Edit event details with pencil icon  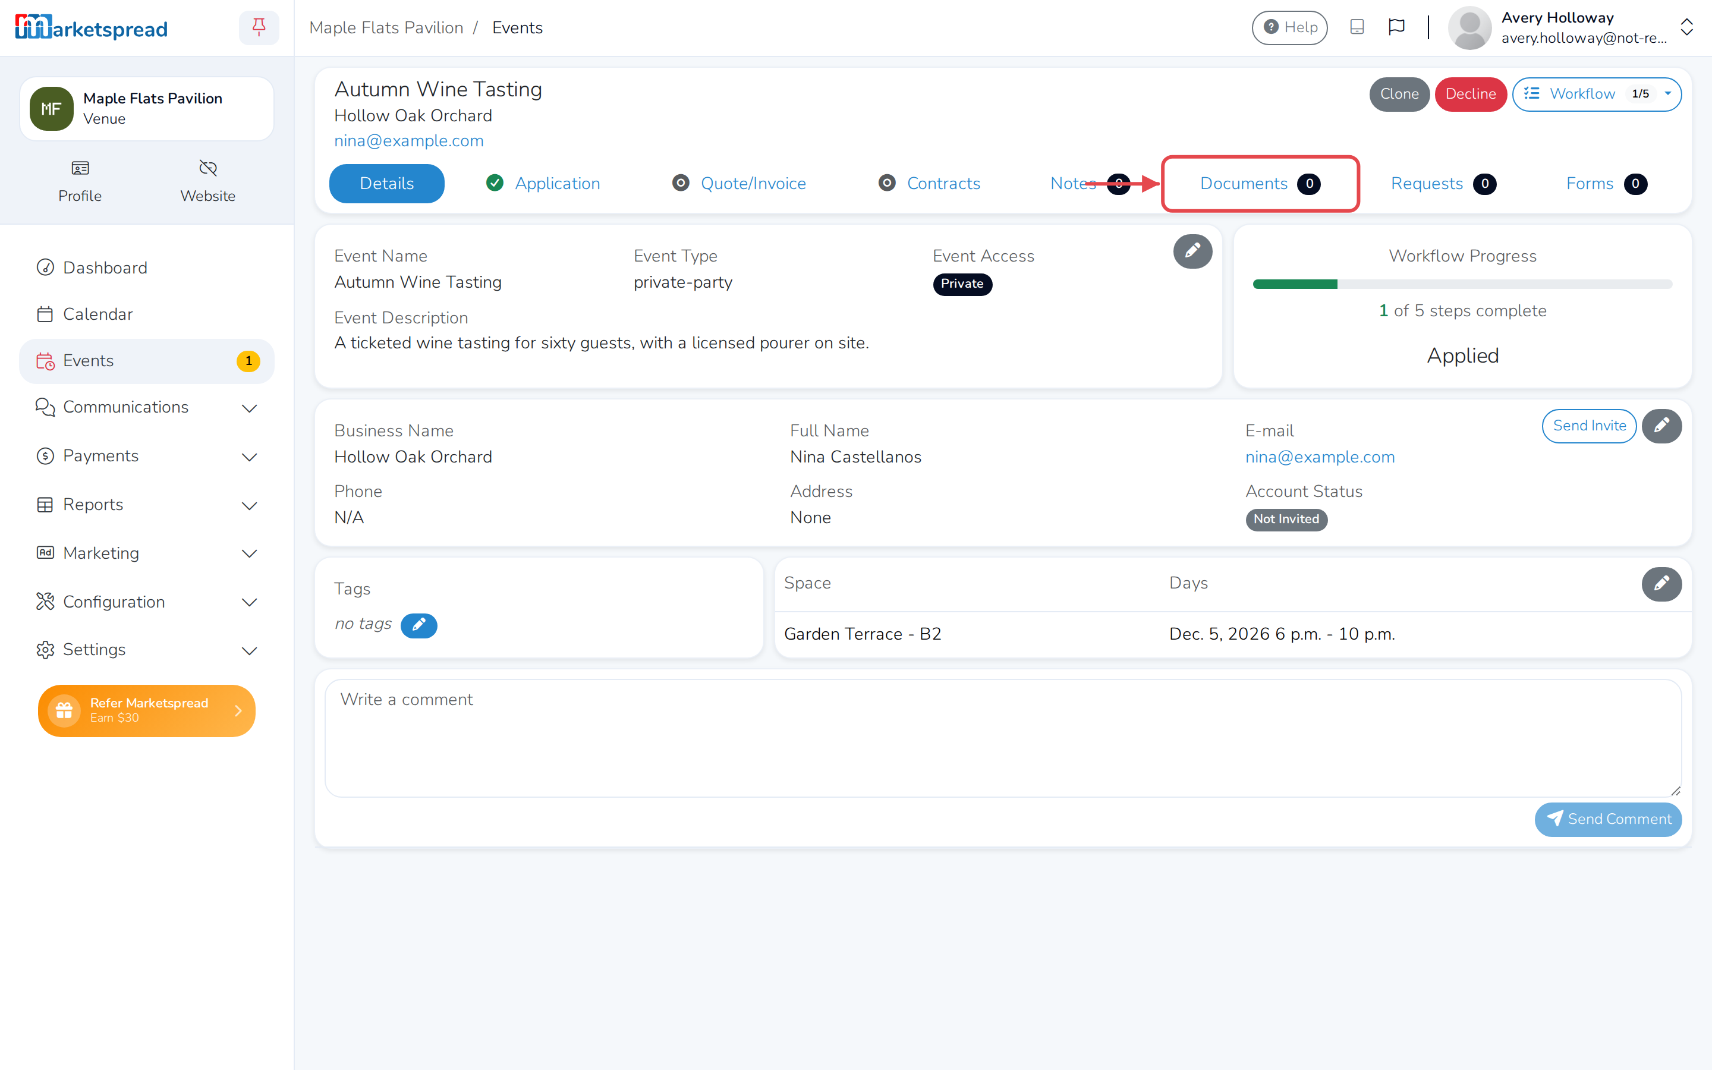tap(1192, 250)
